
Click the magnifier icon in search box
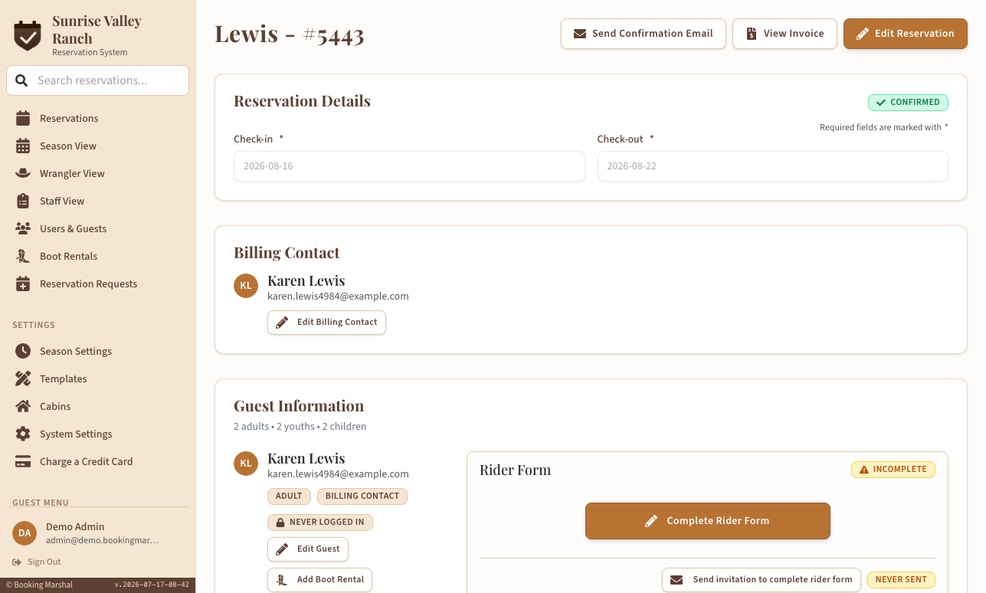coord(21,80)
